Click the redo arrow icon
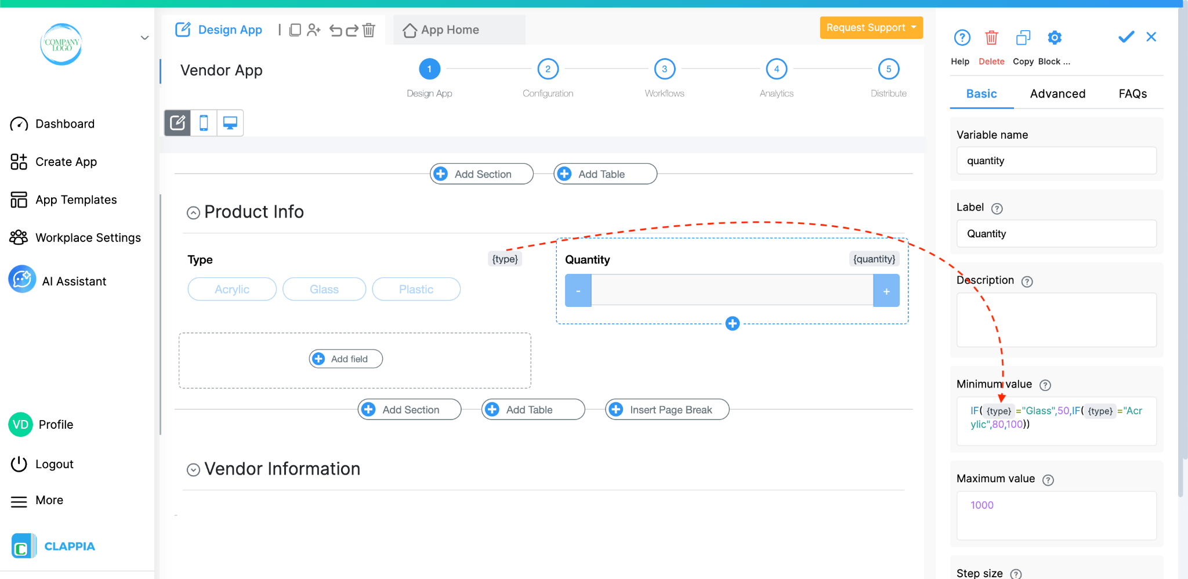This screenshot has height=579, width=1188. click(352, 30)
